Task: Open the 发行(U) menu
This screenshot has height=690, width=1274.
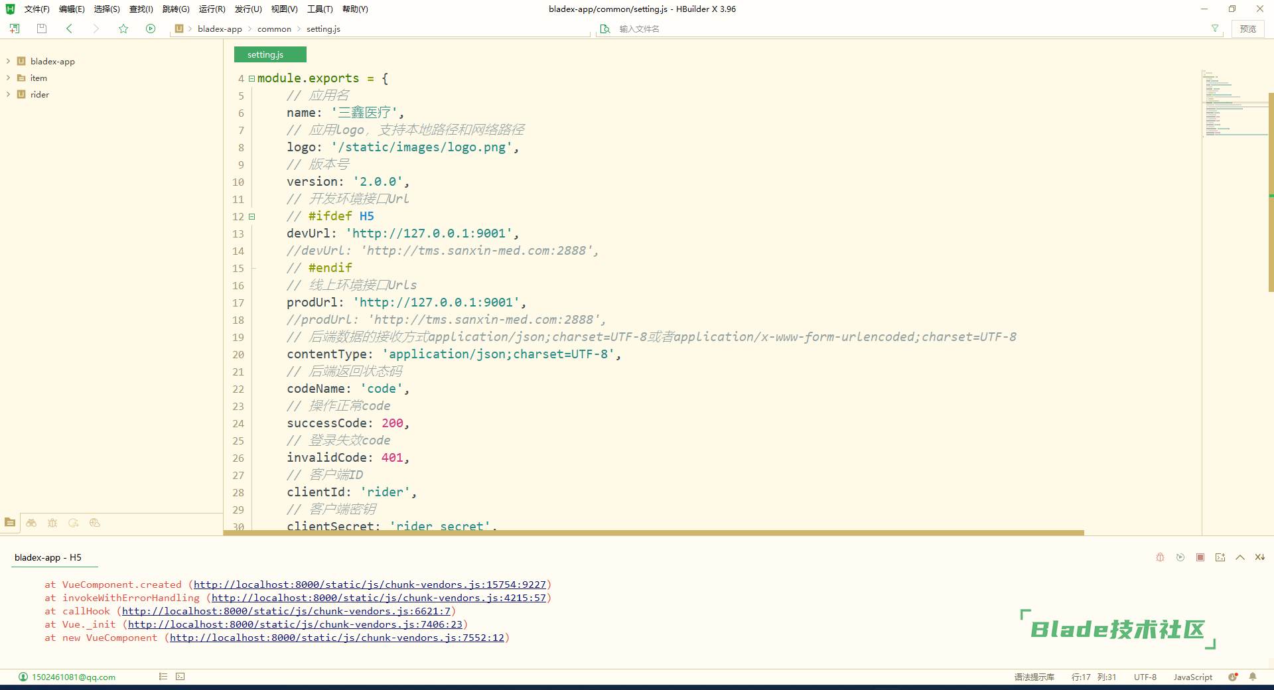Action: 248,9
